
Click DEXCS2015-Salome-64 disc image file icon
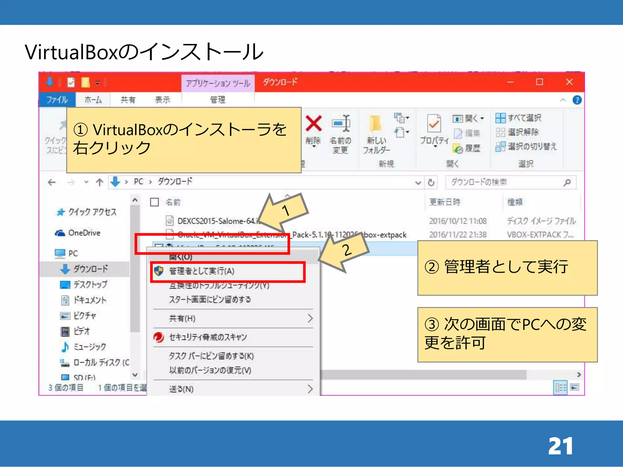click(x=169, y=221)
